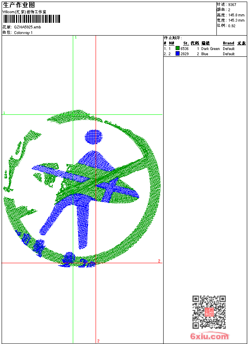The height and width of the screenshot is (344, 248).
Task: Click the St. column header
Action: (186, 43)
